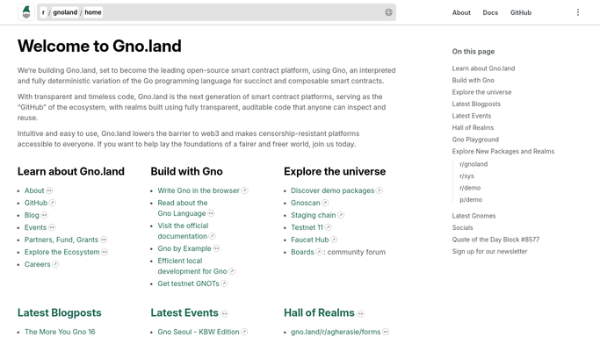The image size is (600, 337).
Task: Open the three-dot more options menu
Action: (x=578, y=12)
